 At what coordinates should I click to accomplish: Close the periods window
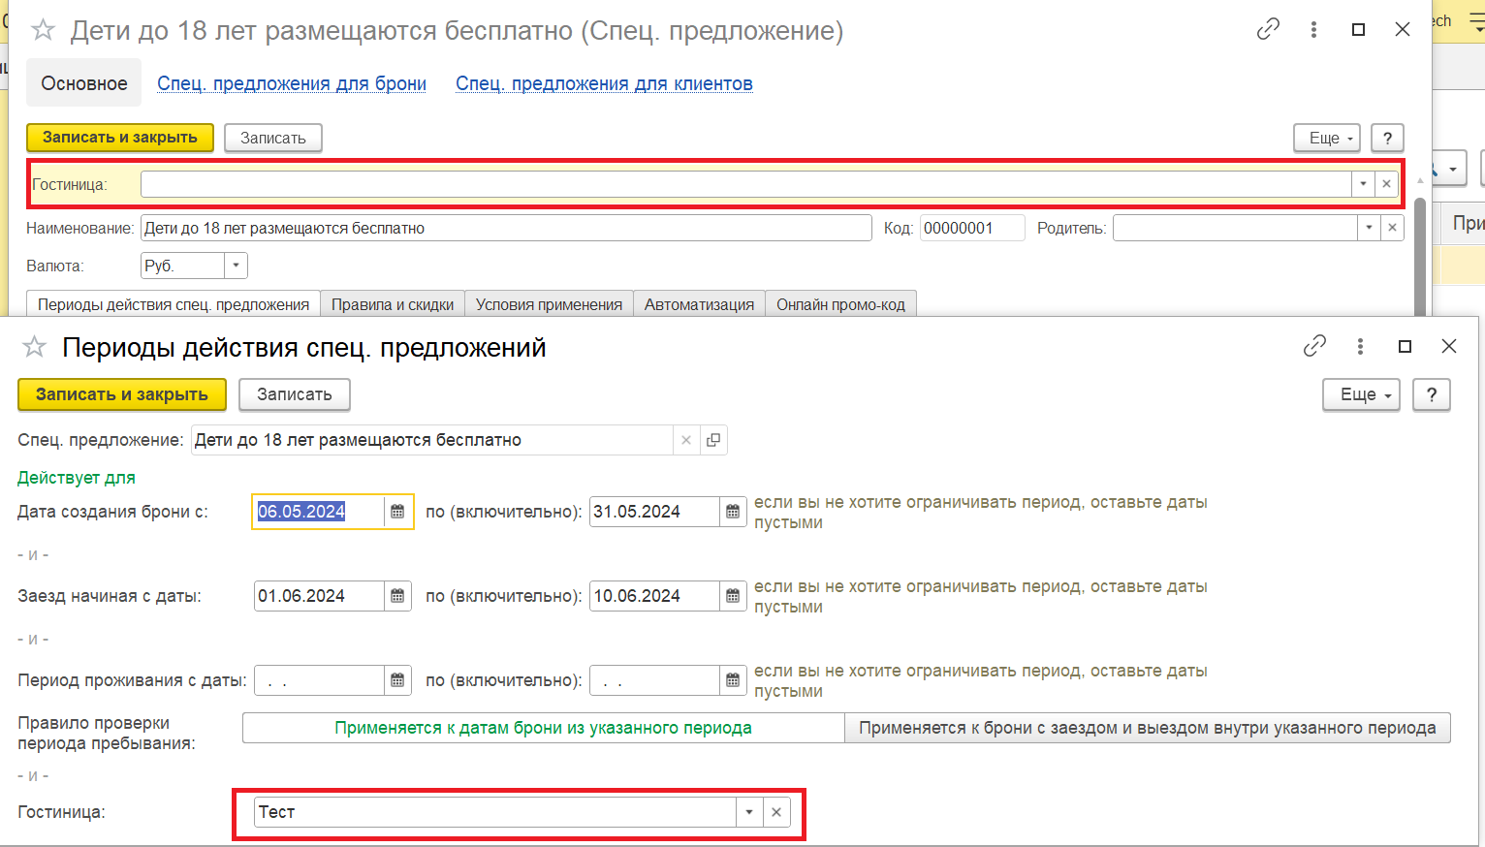pyautogui.click(x=1449, y=346)
